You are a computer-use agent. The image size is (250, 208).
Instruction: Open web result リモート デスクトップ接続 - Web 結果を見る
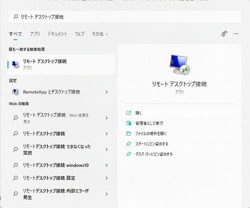pyautogui.click(x=61, y=118)
